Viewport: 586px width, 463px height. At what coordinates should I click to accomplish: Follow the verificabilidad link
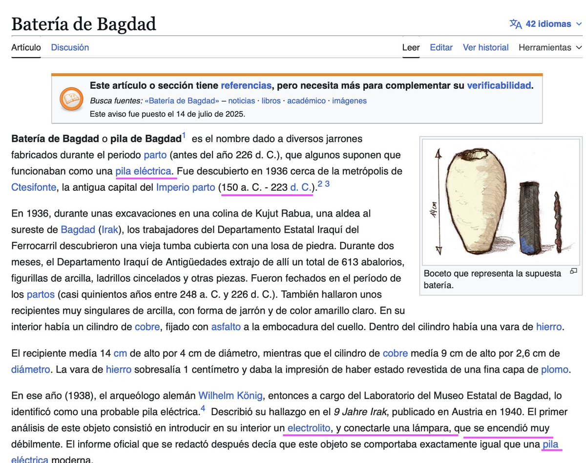click(x=499, y=85)
